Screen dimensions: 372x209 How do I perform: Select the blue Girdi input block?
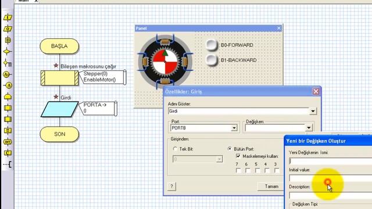point(59,109)
